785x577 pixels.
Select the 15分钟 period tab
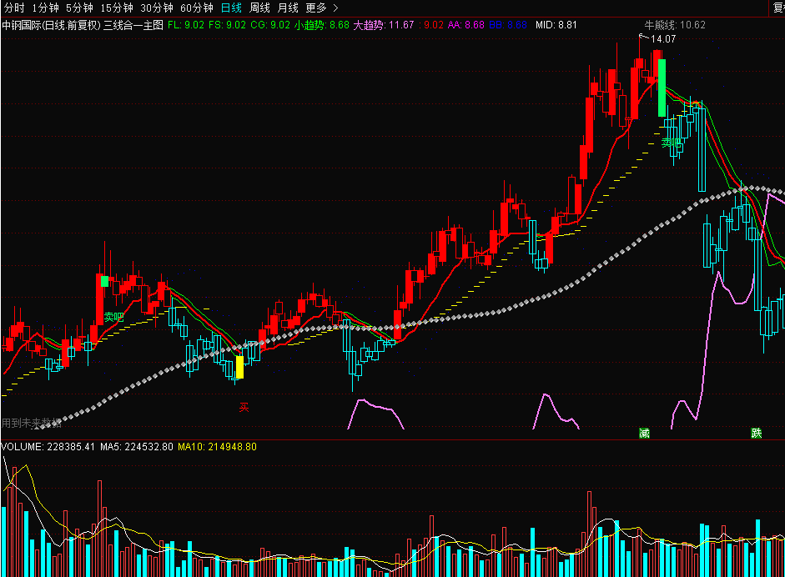pos(117,8)
